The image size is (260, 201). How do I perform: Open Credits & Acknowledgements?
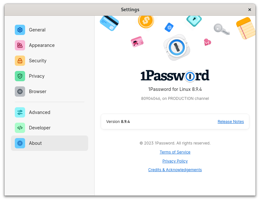click(x=175, y=170)
